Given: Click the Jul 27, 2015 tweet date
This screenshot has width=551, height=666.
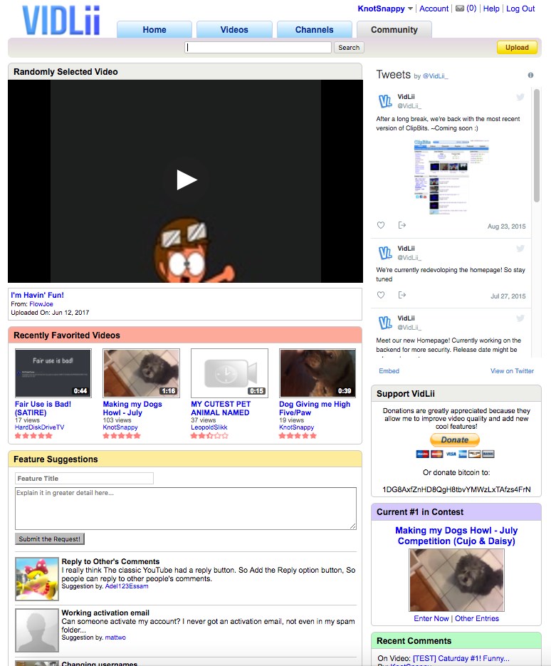Looking at the screenshot, I should point(508,296).
